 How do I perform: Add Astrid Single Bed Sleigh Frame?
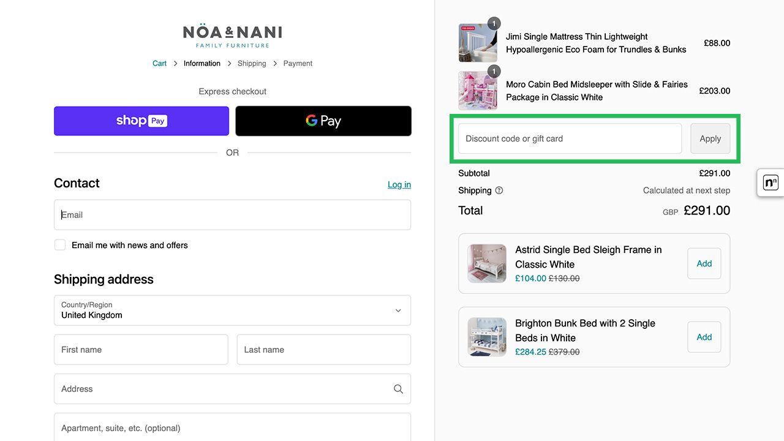(x=704, y=263)
